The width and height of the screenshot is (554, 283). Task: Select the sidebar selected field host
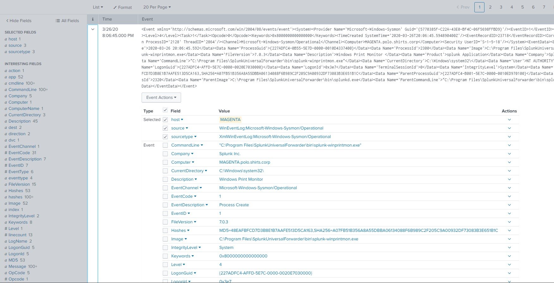(x=12, y=39)
